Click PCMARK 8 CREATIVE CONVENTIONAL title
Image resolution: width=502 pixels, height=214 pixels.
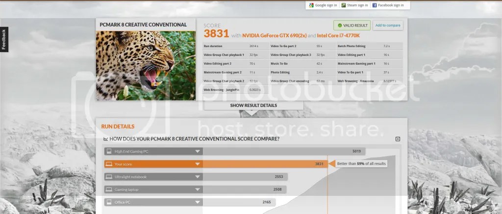(x=143, y=25)
